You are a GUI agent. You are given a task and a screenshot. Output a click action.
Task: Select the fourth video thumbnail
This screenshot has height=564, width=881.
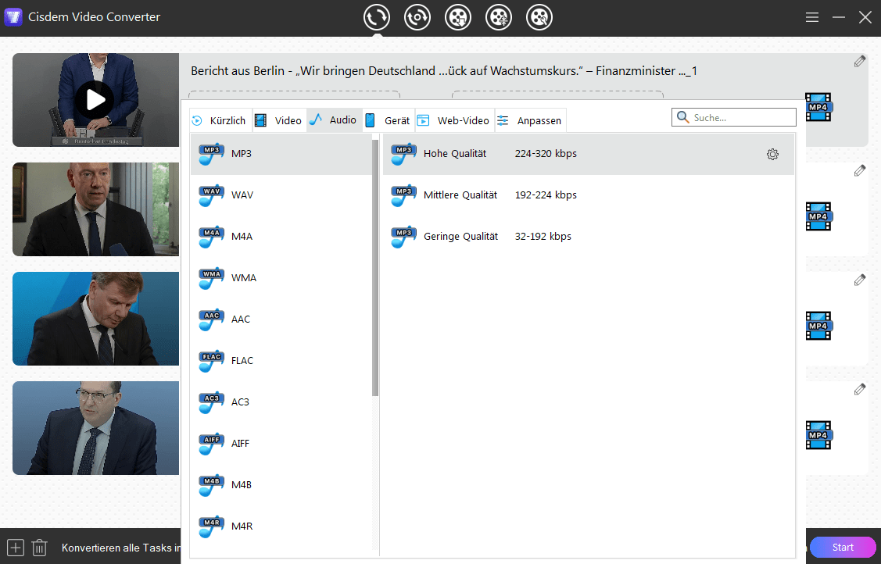(x=95, y=428)
